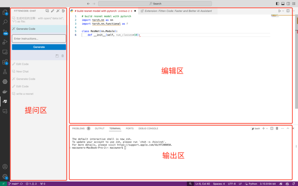Click the blue Generate button

[x=39, y=47]
